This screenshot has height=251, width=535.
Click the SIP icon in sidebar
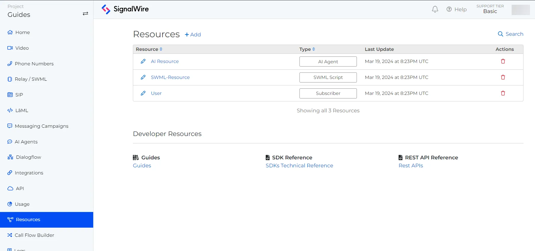pyautogui.click(x=10, y=95)
